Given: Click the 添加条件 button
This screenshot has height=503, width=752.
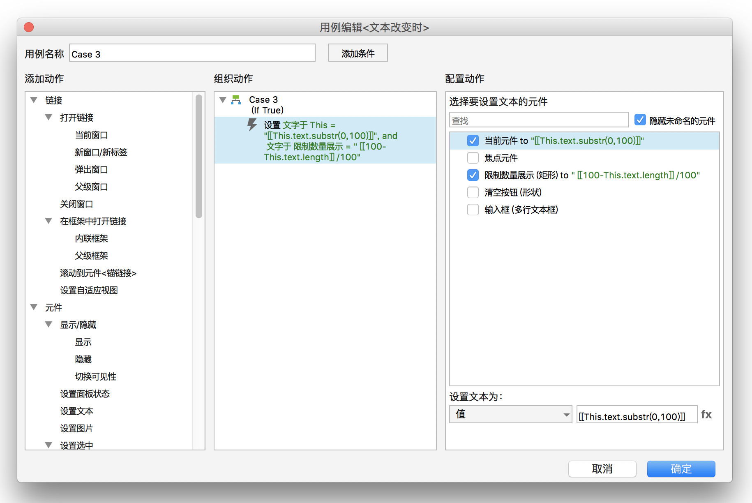Looking at the screenshot, I should 358,53.
